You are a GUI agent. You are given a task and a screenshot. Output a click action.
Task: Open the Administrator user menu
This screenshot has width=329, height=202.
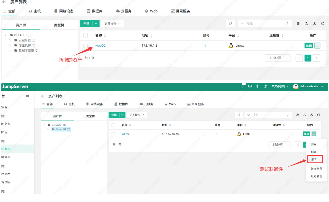308,86
